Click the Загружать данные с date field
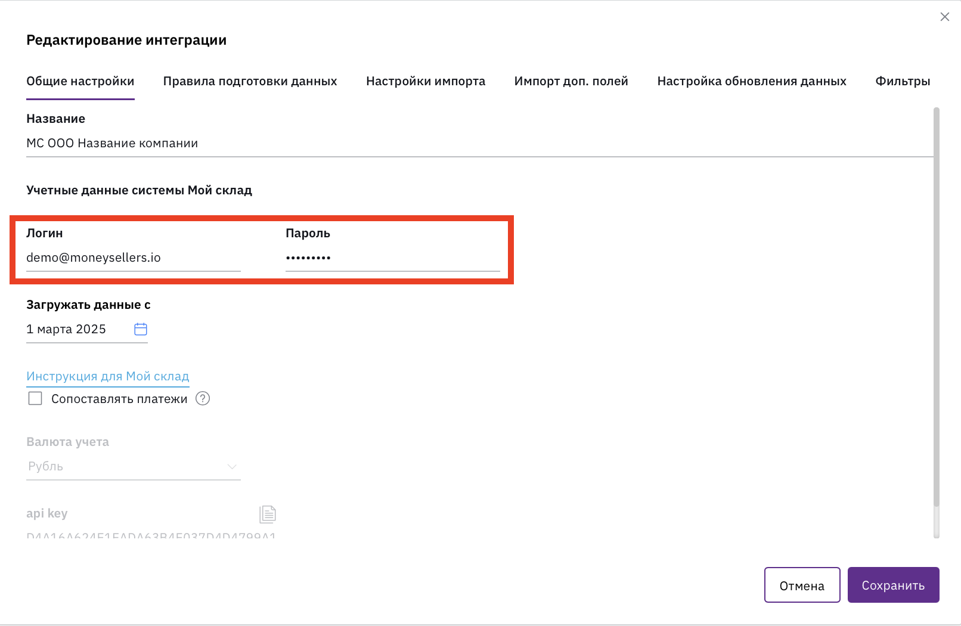The width and height of the screenshot is (961, 626). (87, 330)
